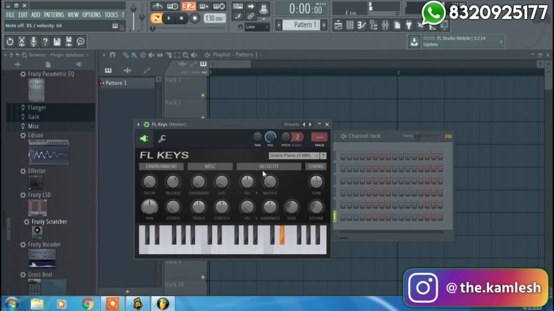Click the FL Keys TRACK selector
Screen dimensions: 554x311
tap(319, 137)
